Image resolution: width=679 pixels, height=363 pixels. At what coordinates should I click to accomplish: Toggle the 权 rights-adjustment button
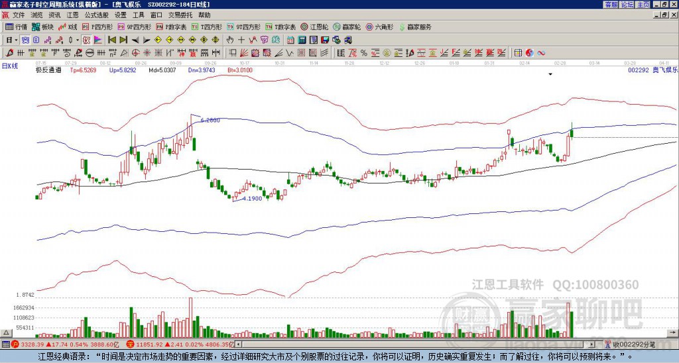click(x=86, y=40)
